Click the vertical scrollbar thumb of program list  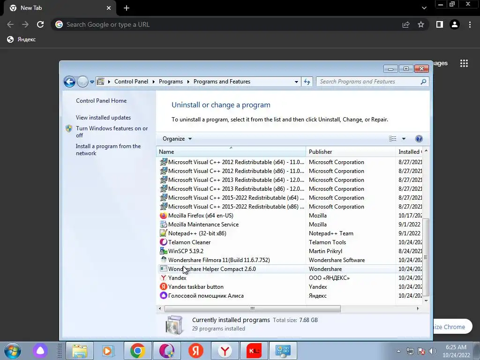[x=426, y=257]
